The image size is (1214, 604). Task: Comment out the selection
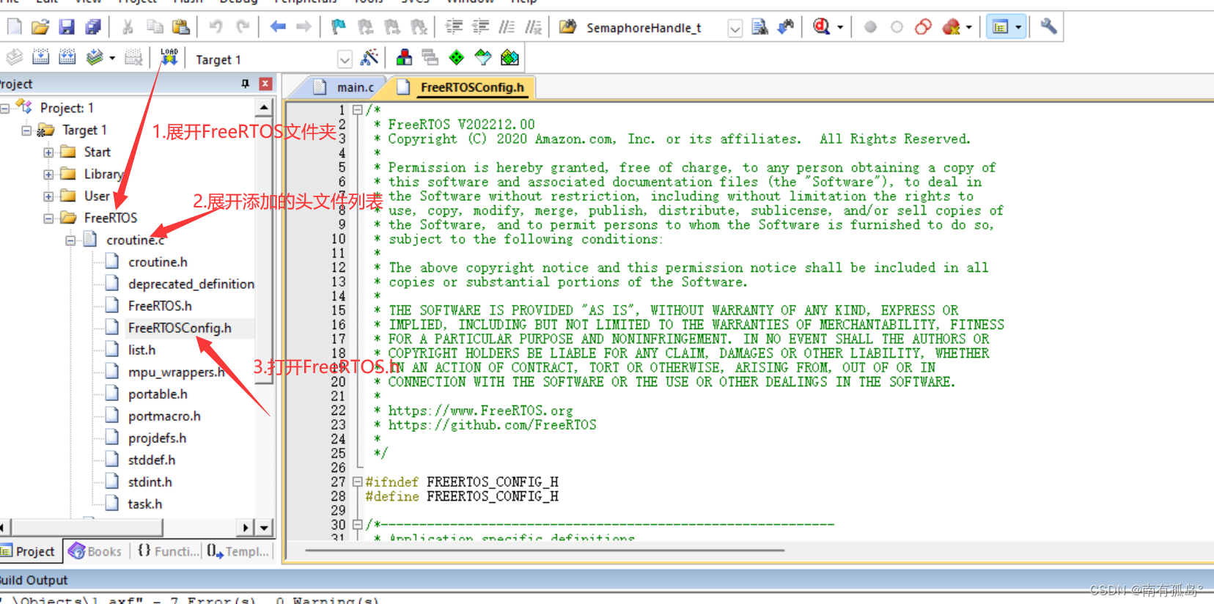[x=507, y=27]
